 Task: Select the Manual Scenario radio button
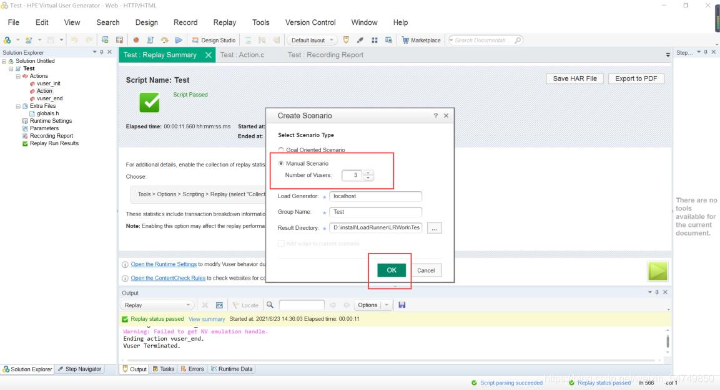tap(281, 163)
